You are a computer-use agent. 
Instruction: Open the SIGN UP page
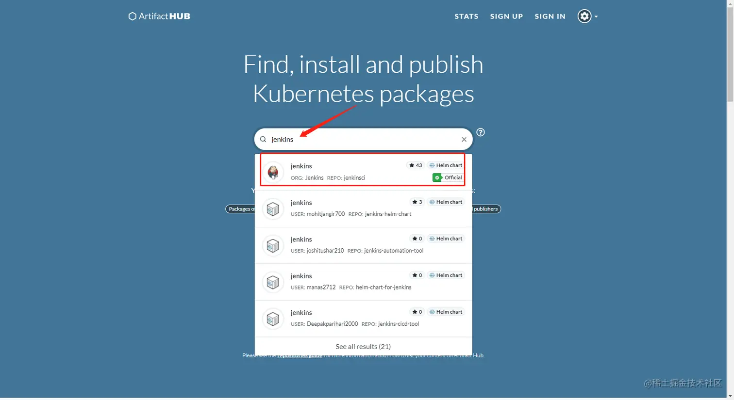(506, 16)
